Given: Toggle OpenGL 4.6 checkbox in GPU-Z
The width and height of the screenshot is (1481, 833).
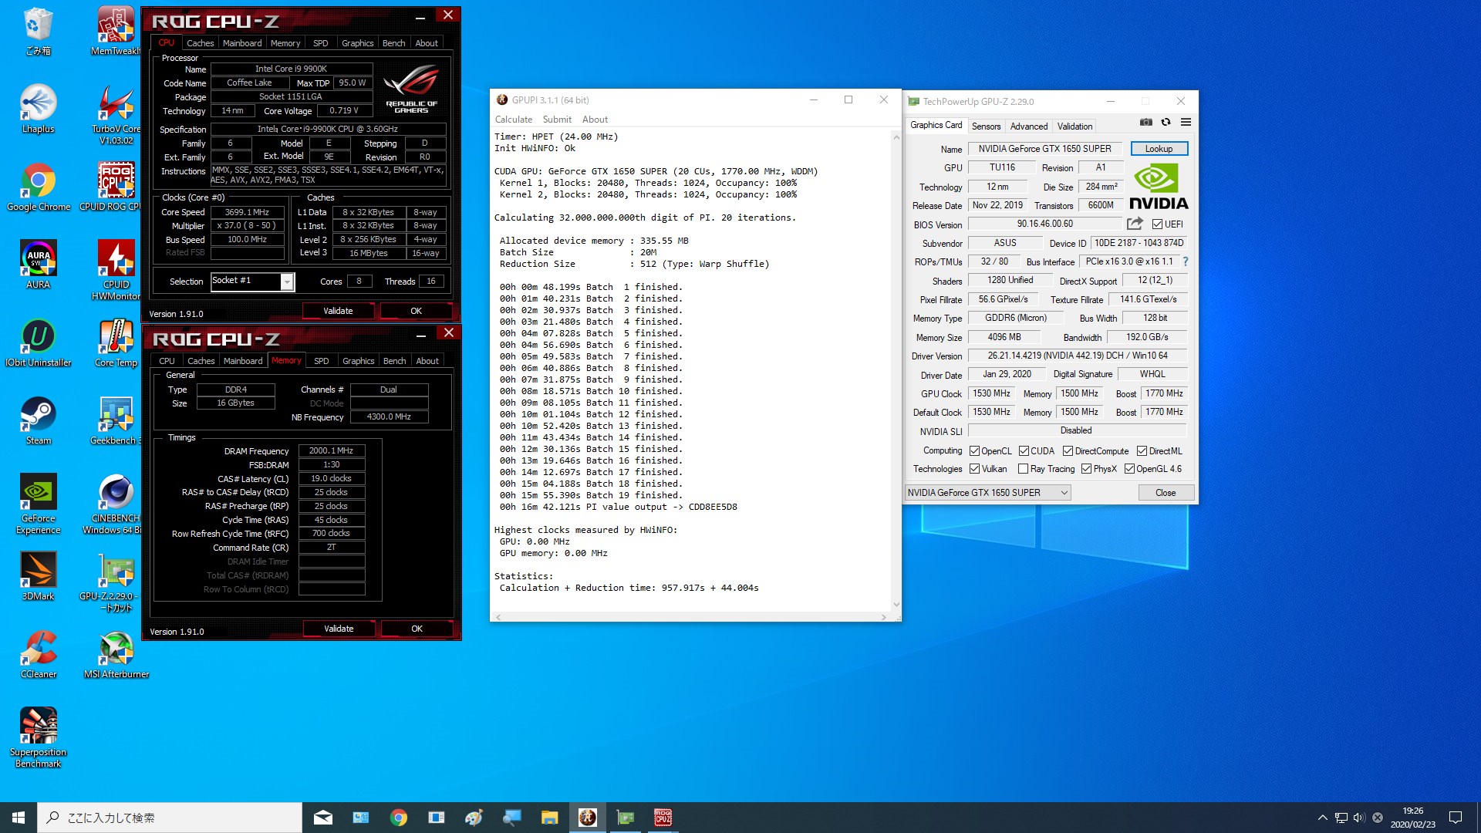Looking at the screenshot, I should coord(1129,469).
